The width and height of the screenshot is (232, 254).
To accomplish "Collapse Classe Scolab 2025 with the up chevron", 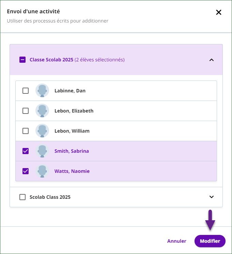I will tap(212, 60).
